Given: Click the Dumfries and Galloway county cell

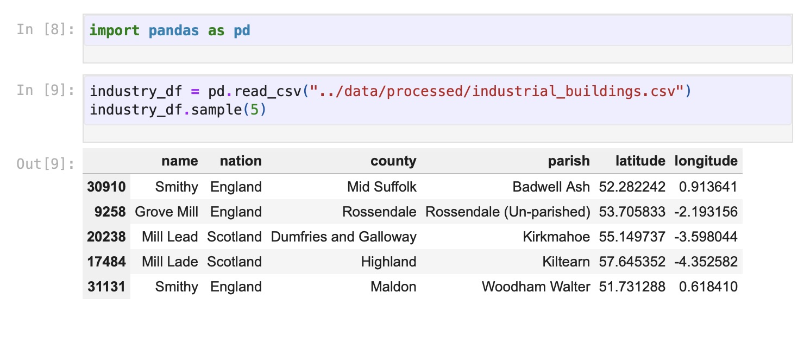Looking at the screenshot, I should pos(343,237).
